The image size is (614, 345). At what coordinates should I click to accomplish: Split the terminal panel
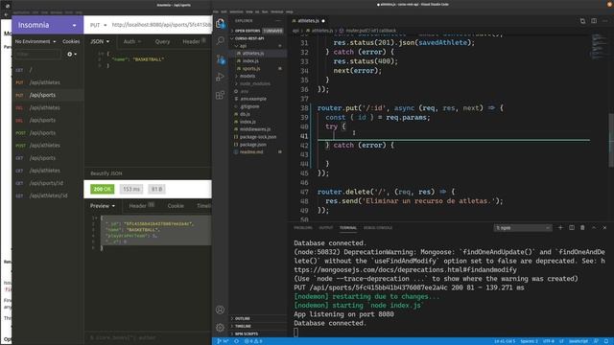[572, 228]
